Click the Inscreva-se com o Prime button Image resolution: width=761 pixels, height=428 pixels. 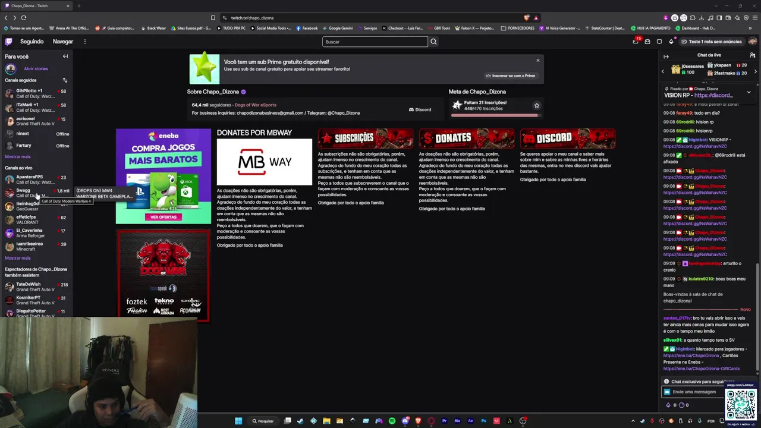tap(511, 75)
